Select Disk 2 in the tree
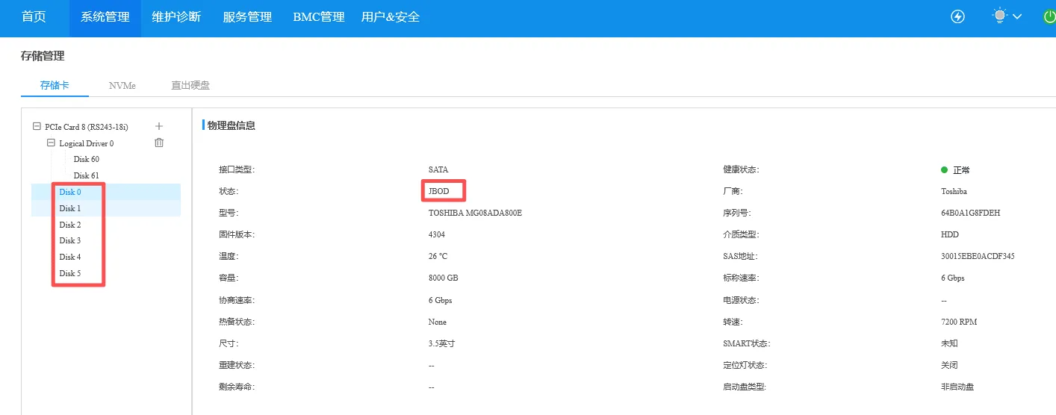 pos(70,225)
